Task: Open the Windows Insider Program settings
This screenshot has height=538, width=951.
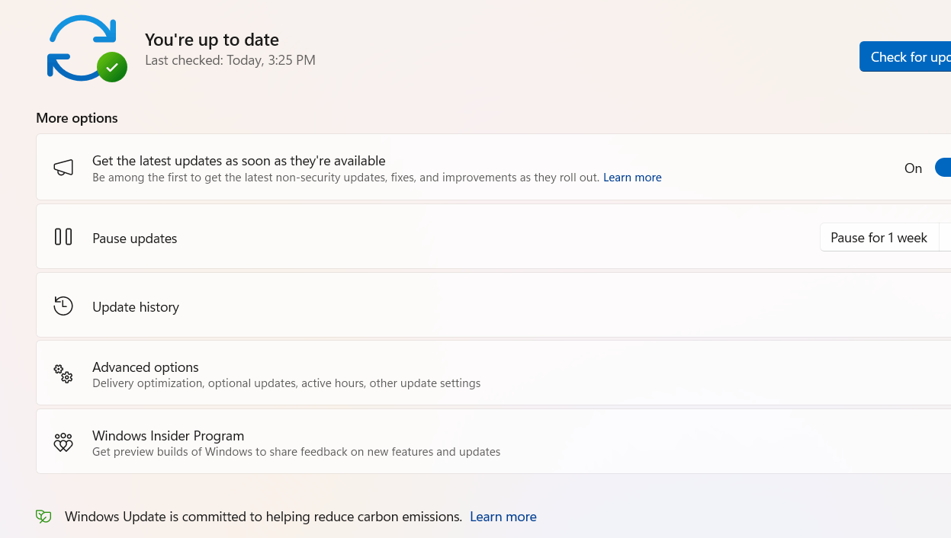Action: pyautogui.click(x=493, y=442)
